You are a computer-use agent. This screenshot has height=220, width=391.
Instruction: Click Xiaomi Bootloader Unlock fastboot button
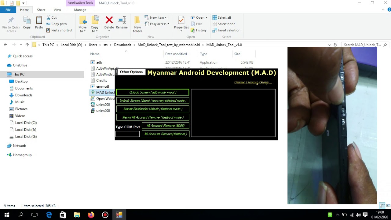tap(153, 109)
